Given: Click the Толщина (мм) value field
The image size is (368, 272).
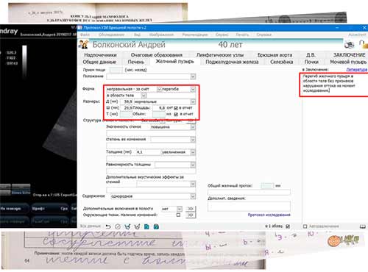Looking at the screenshot, I should [148, 152].
